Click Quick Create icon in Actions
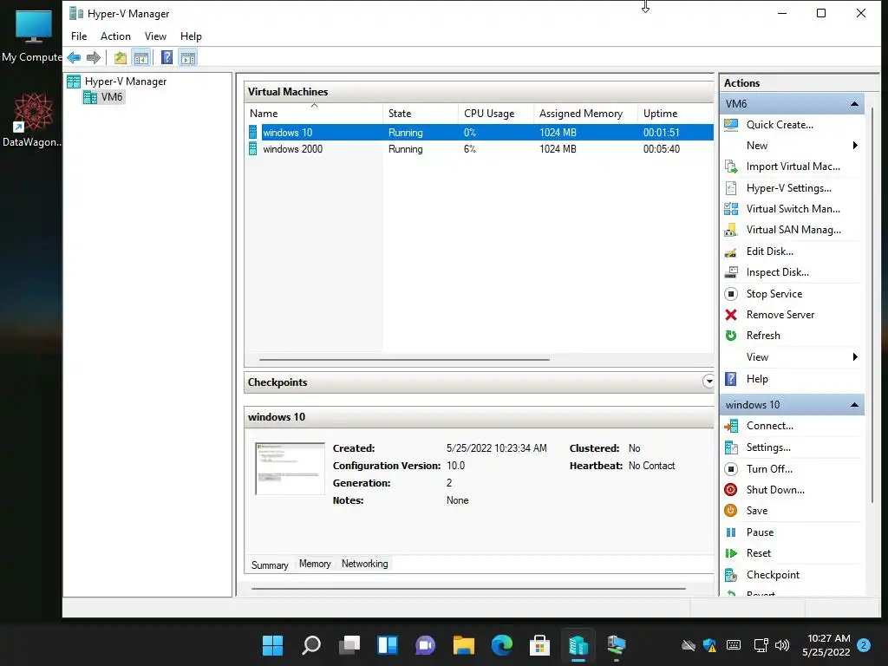 click(731, 125)
